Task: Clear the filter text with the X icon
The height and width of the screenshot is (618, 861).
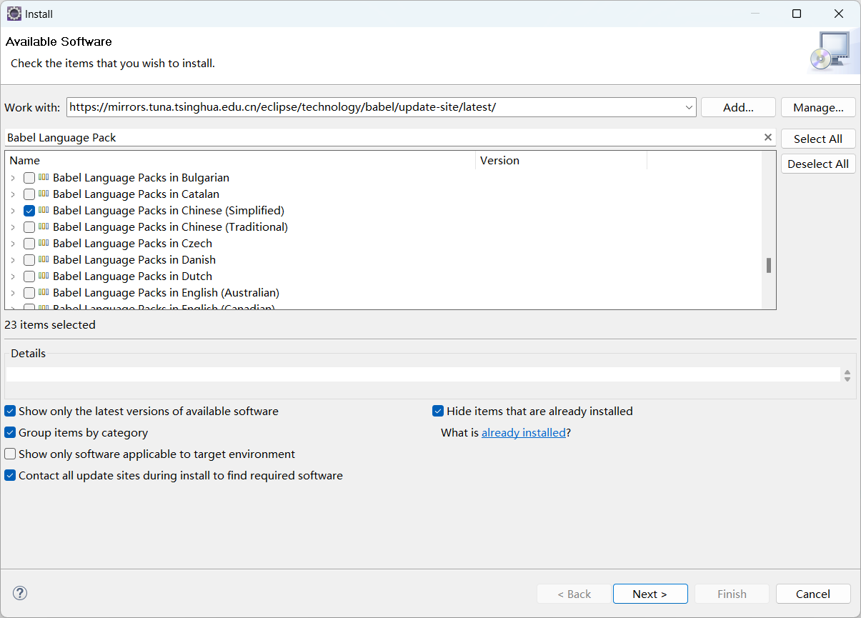Action: coord(768,137)
